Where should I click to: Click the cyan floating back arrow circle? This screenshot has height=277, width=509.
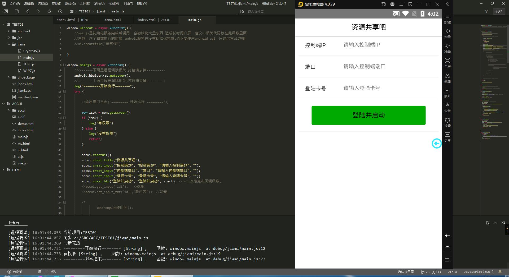437,144
